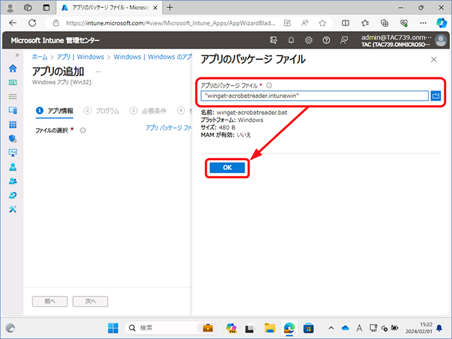This screenshot has width=452, height=339.
Task: Open Dashboard icon in Intune sidebar
Action: tap(13, 82)
